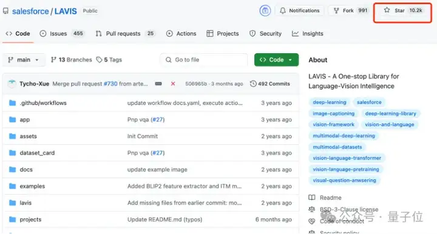Open pull request #730 link
This screenshot has width=437, height=234.
(110, 84)
